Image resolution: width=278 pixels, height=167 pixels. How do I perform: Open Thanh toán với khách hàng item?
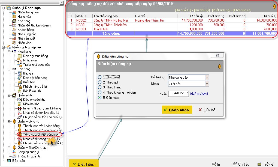[x=41, y=126]
